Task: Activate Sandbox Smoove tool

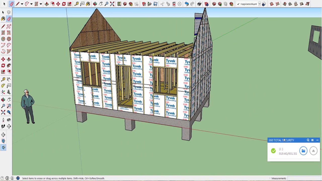Action: 285,4
